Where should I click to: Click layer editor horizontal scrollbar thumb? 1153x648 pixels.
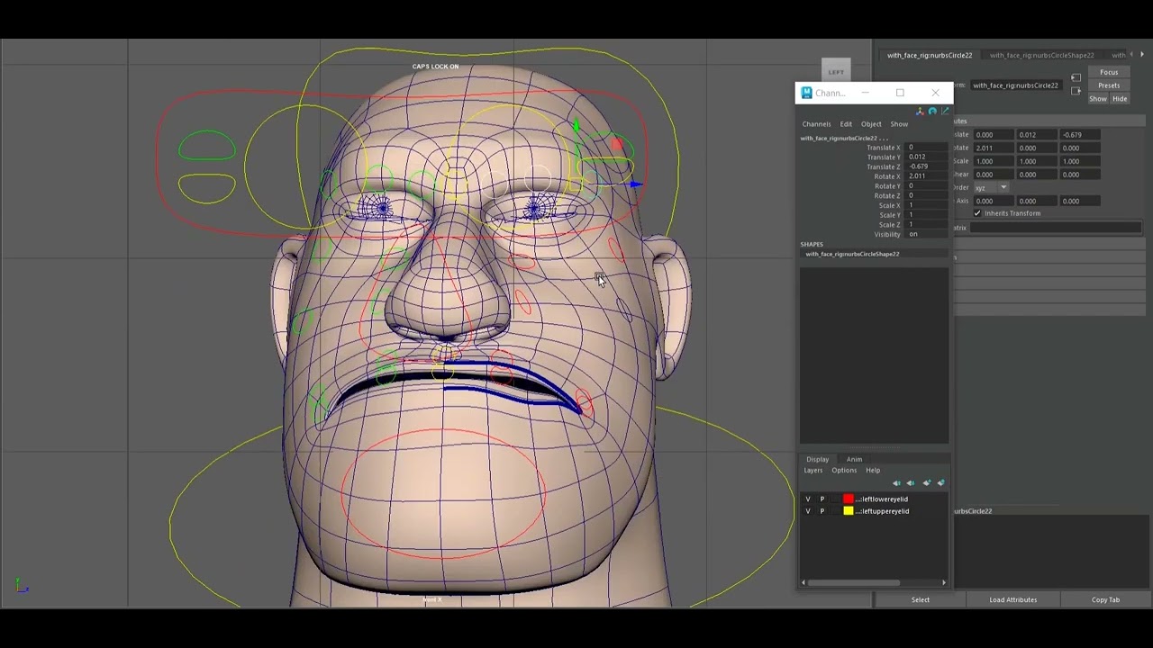point(854,582)
